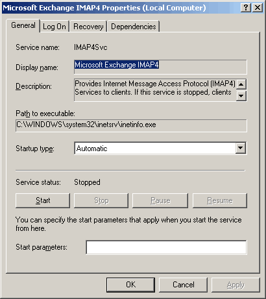This screenshot has width=266, height=299.
Task: Click the disabled Stop button
Action: click(101, 200)
